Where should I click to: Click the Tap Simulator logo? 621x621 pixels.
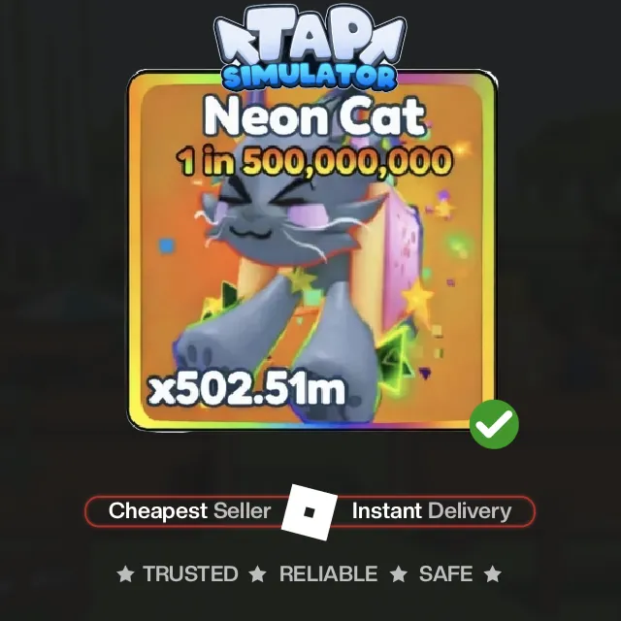(x=310, y=47)
